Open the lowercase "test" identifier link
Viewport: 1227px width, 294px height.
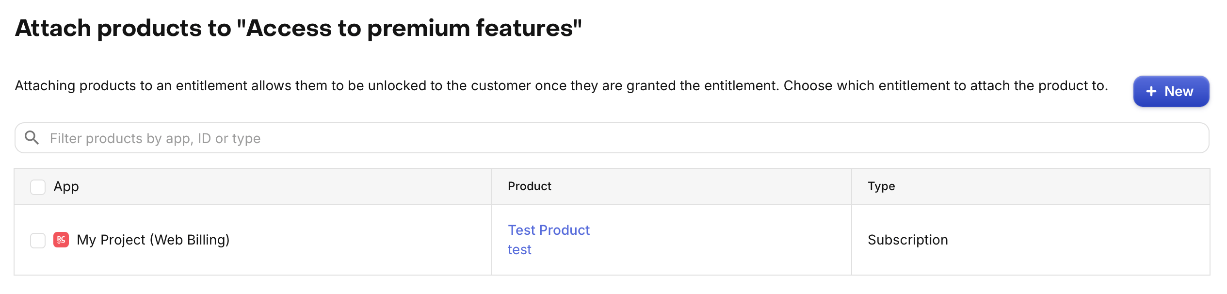519,249
